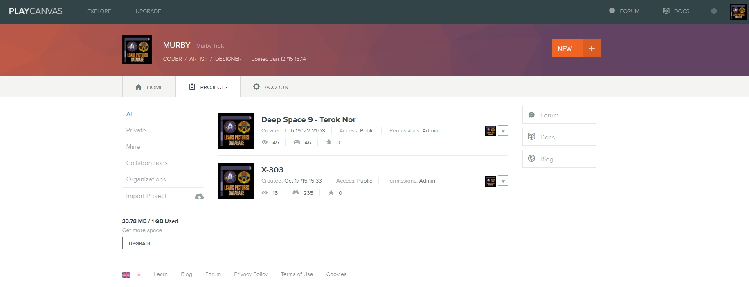749x287 pixels.
Task: Open Docs in the top bar
Action: tap(682, 11)
